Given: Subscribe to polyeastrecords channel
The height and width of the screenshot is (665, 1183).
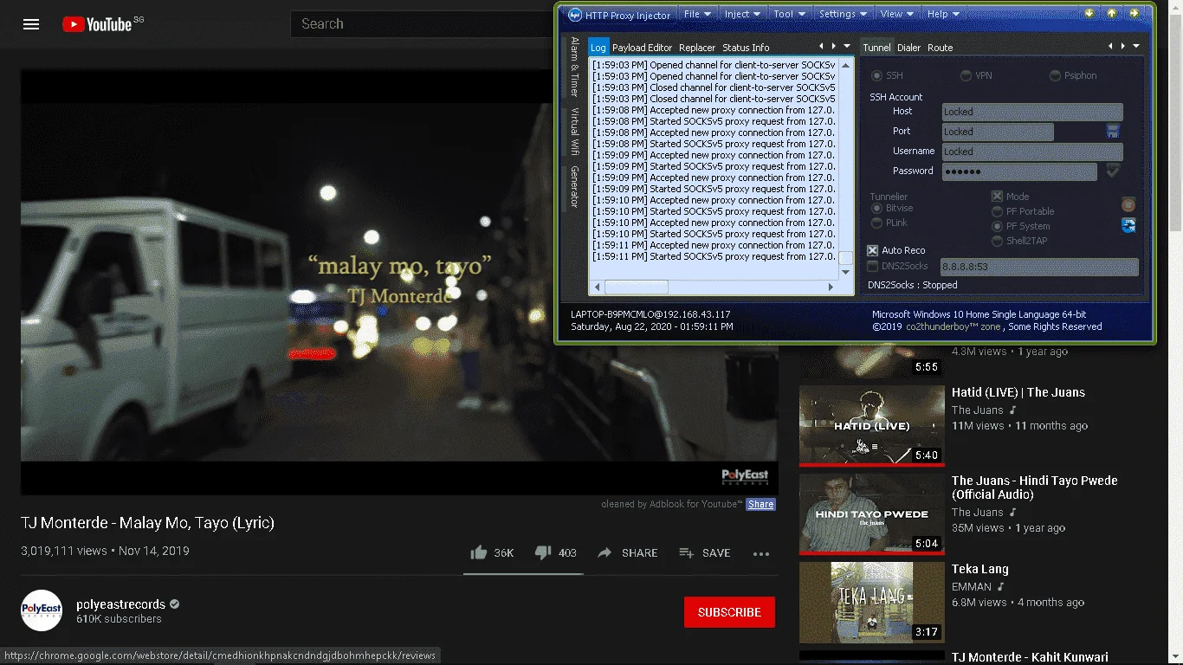Looking at the screenshot, I should coord(729,612).
